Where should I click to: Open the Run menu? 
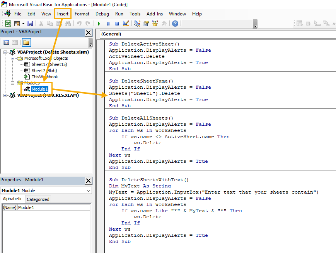click(x=119, y=14)
